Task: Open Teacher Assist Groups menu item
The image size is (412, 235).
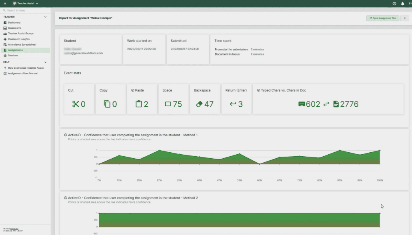Action: pyautogui.click(x=25, y=34)
